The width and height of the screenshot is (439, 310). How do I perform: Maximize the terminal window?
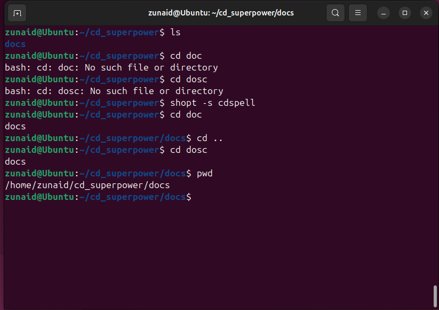tap(405, 13)
